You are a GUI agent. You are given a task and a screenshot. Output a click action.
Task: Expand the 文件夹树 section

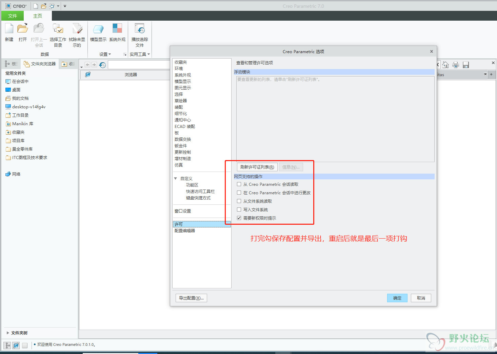(x=8, y=333)
